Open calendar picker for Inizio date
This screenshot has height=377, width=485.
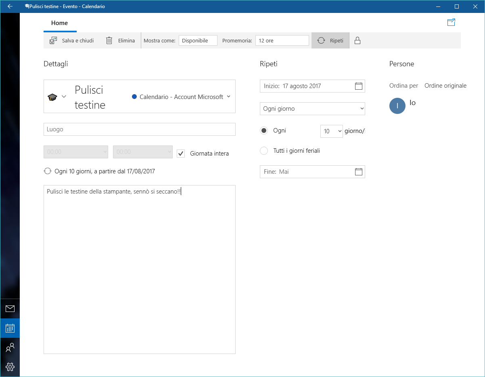point(359,86)
